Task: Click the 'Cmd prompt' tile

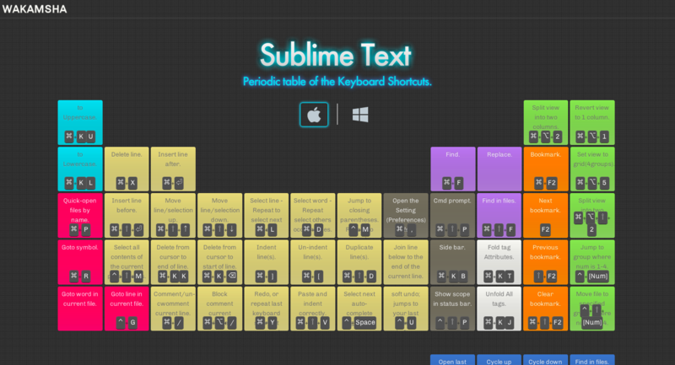Action: pyautogui.click(x=453, y=216)
